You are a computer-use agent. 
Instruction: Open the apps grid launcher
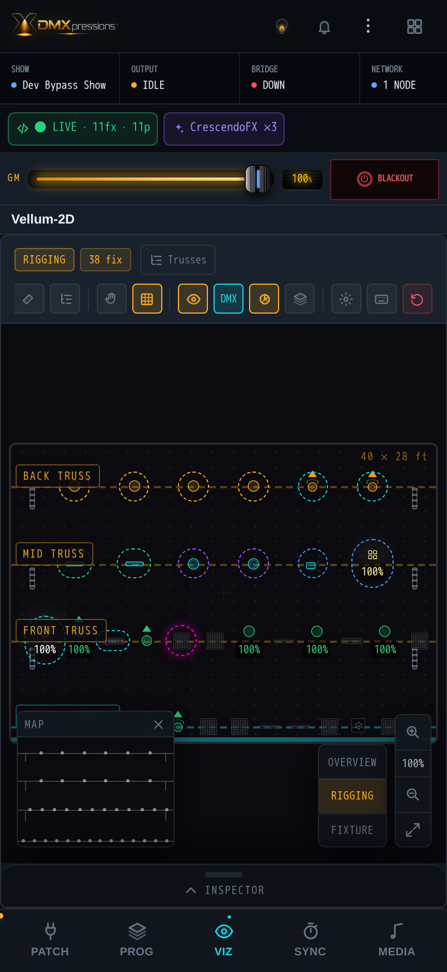(x=414, y=27)
